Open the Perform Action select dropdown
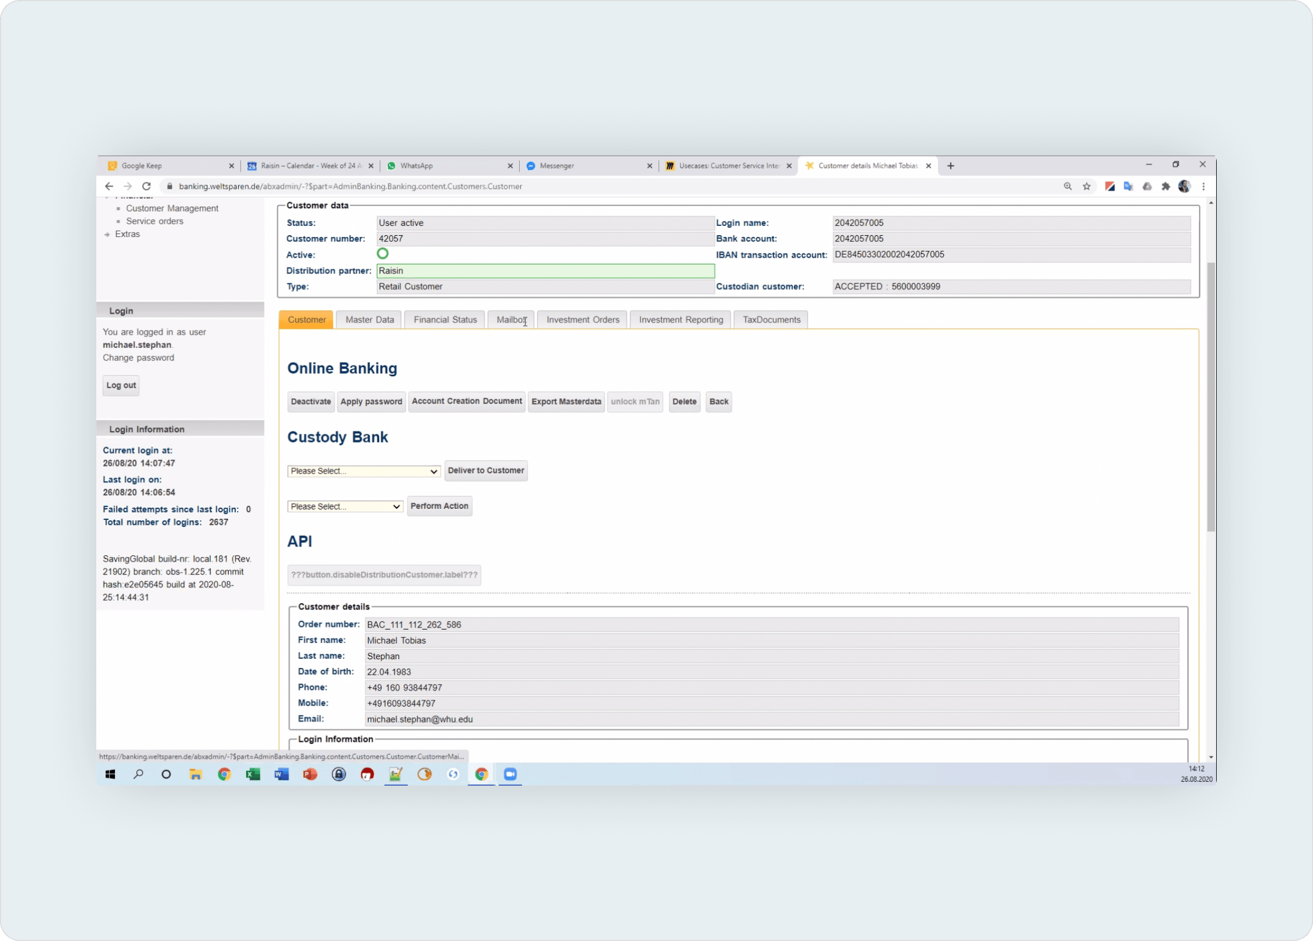Screen dimensions: 1313x941 tap(345, 507)
